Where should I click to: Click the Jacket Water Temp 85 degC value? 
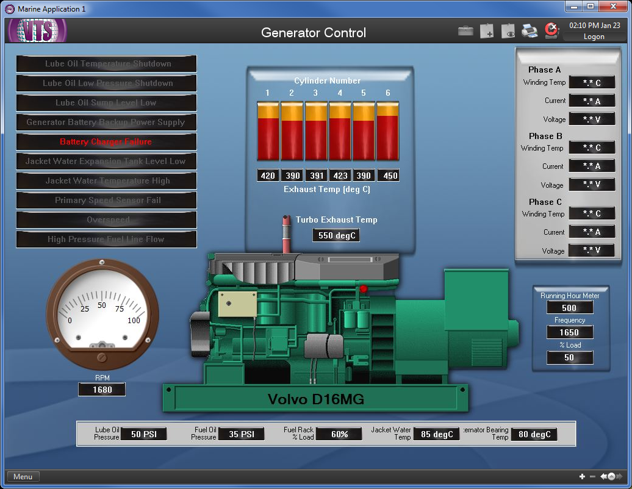tap(437, 434)
